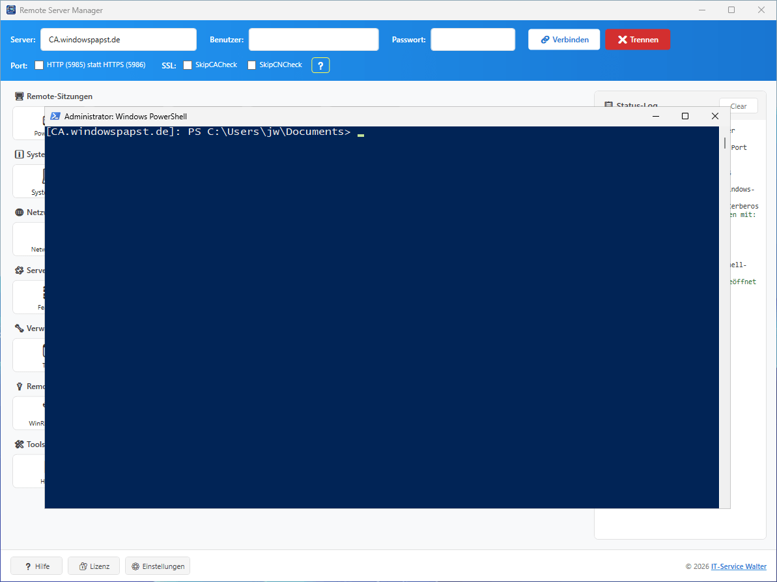Maximize the Administrator PowerShell window

coord(685,117)
